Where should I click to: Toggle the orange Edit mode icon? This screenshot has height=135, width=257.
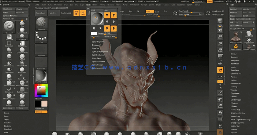point(77,13)
